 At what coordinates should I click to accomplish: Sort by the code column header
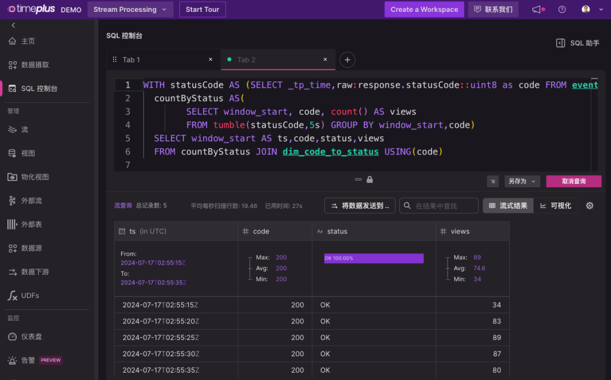coord(275,231)
